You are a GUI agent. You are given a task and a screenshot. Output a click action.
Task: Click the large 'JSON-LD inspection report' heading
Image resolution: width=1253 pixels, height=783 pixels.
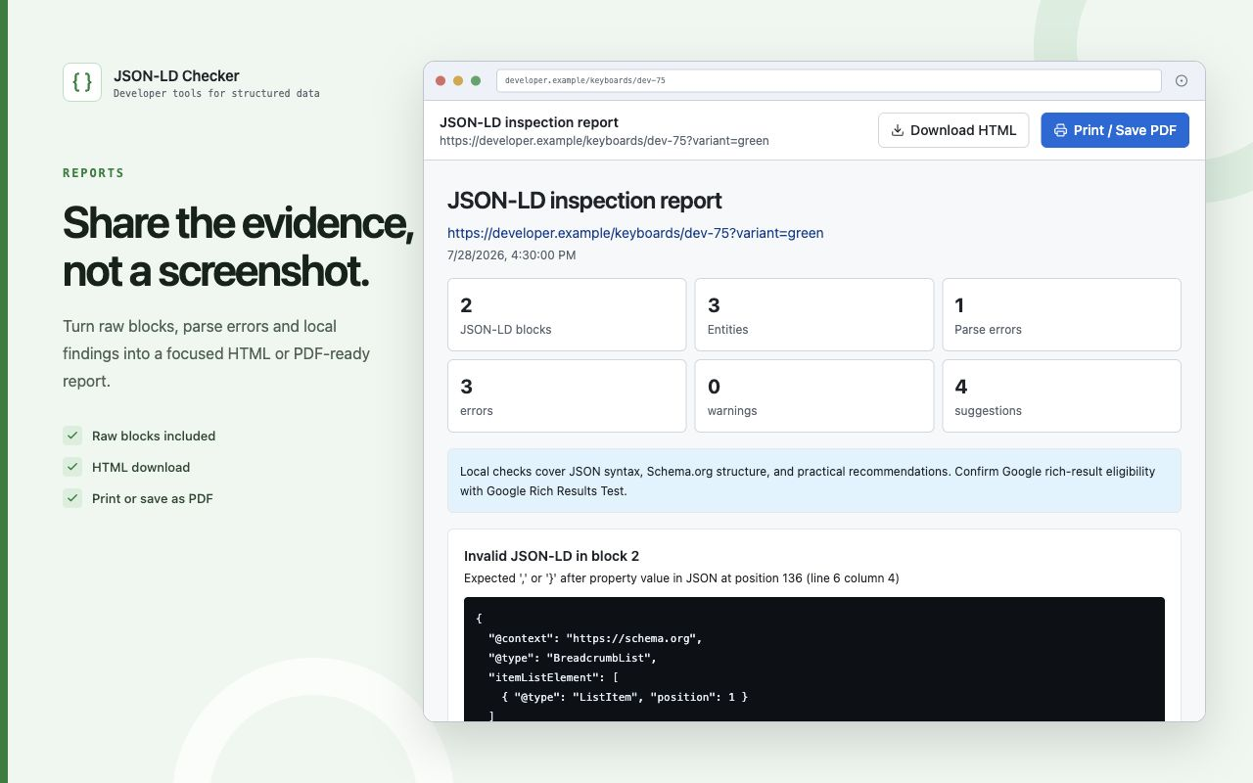[x=584, y=201]
